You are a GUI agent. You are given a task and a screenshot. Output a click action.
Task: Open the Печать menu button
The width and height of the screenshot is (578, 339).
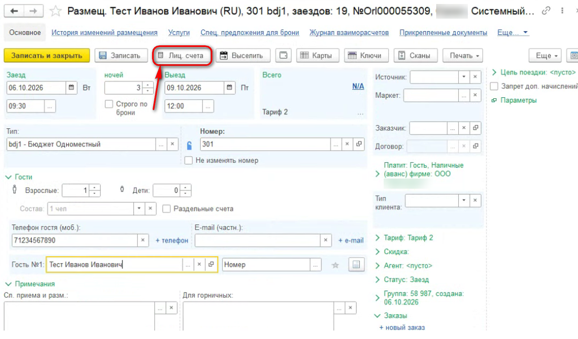463,55
